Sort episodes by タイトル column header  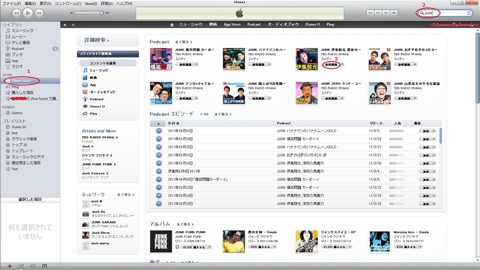point(173,123)
